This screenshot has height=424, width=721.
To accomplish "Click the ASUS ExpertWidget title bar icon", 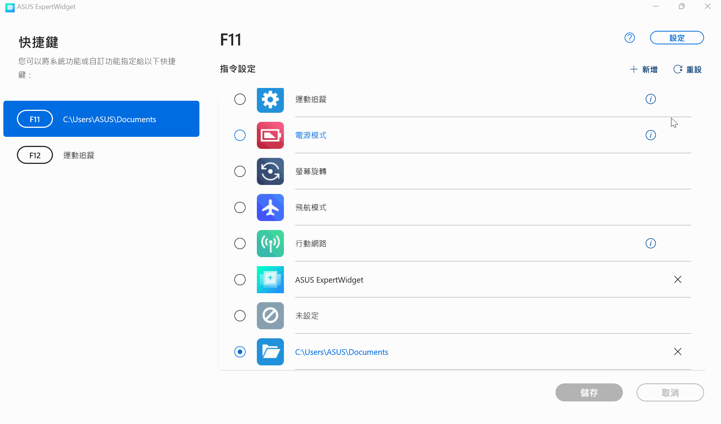I will pos(10,7).
